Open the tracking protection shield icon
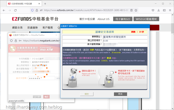 coord(32,10)
